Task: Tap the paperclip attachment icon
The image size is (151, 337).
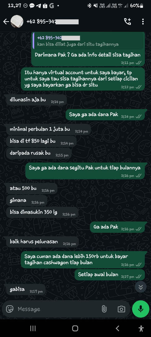Action: click(x=104, y=309)
